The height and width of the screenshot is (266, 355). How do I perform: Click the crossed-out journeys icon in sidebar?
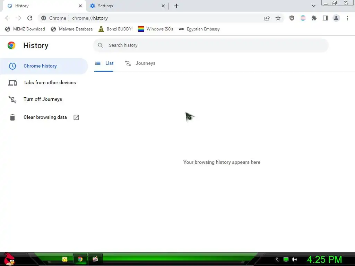coord(12,99)
